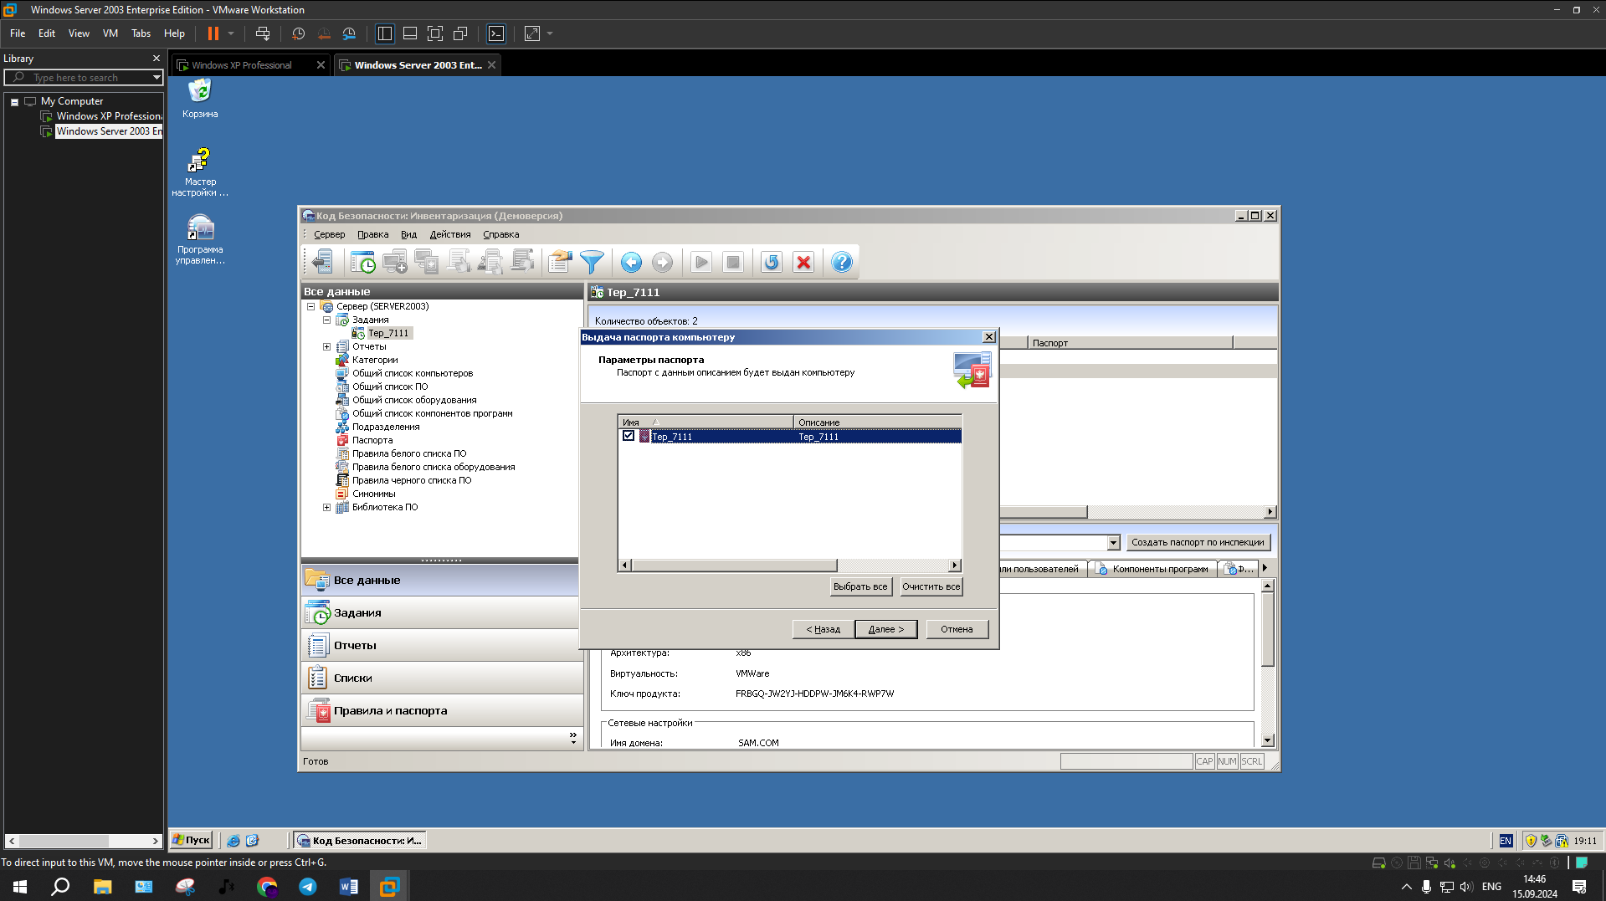Click the < Назад button

click(x=823, y=629)
